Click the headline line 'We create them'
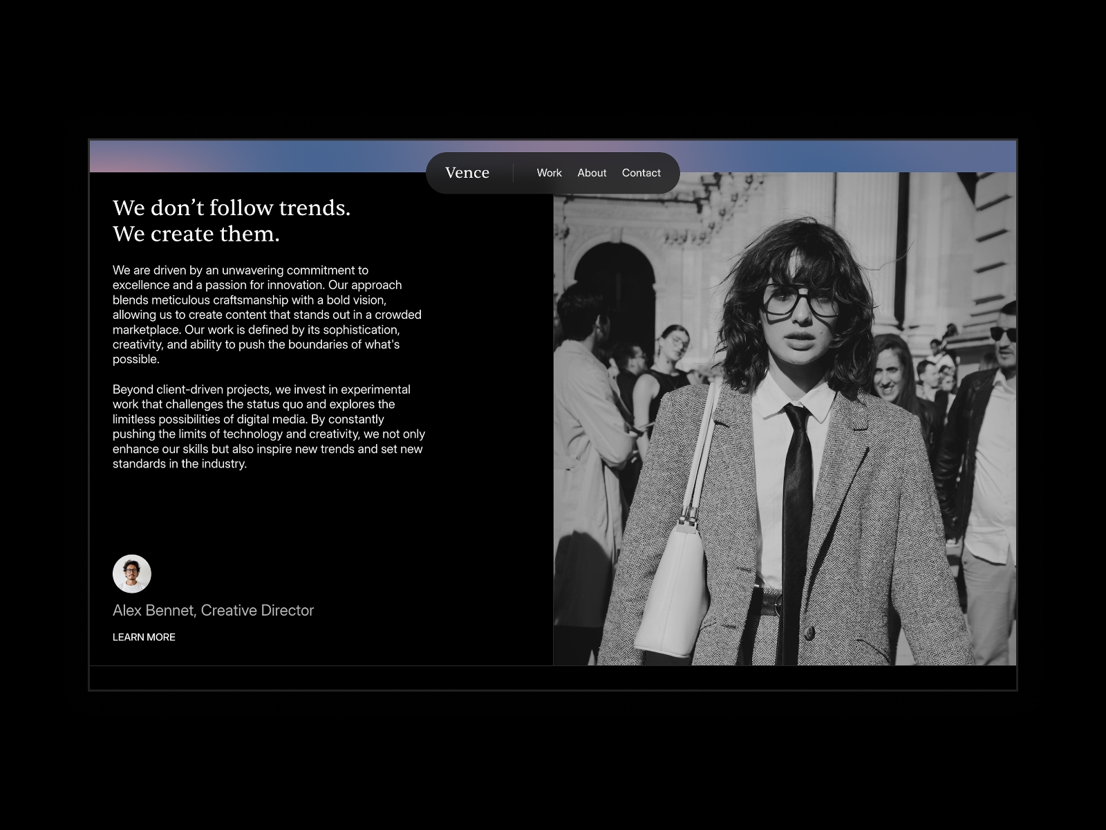 click(197, 234)
